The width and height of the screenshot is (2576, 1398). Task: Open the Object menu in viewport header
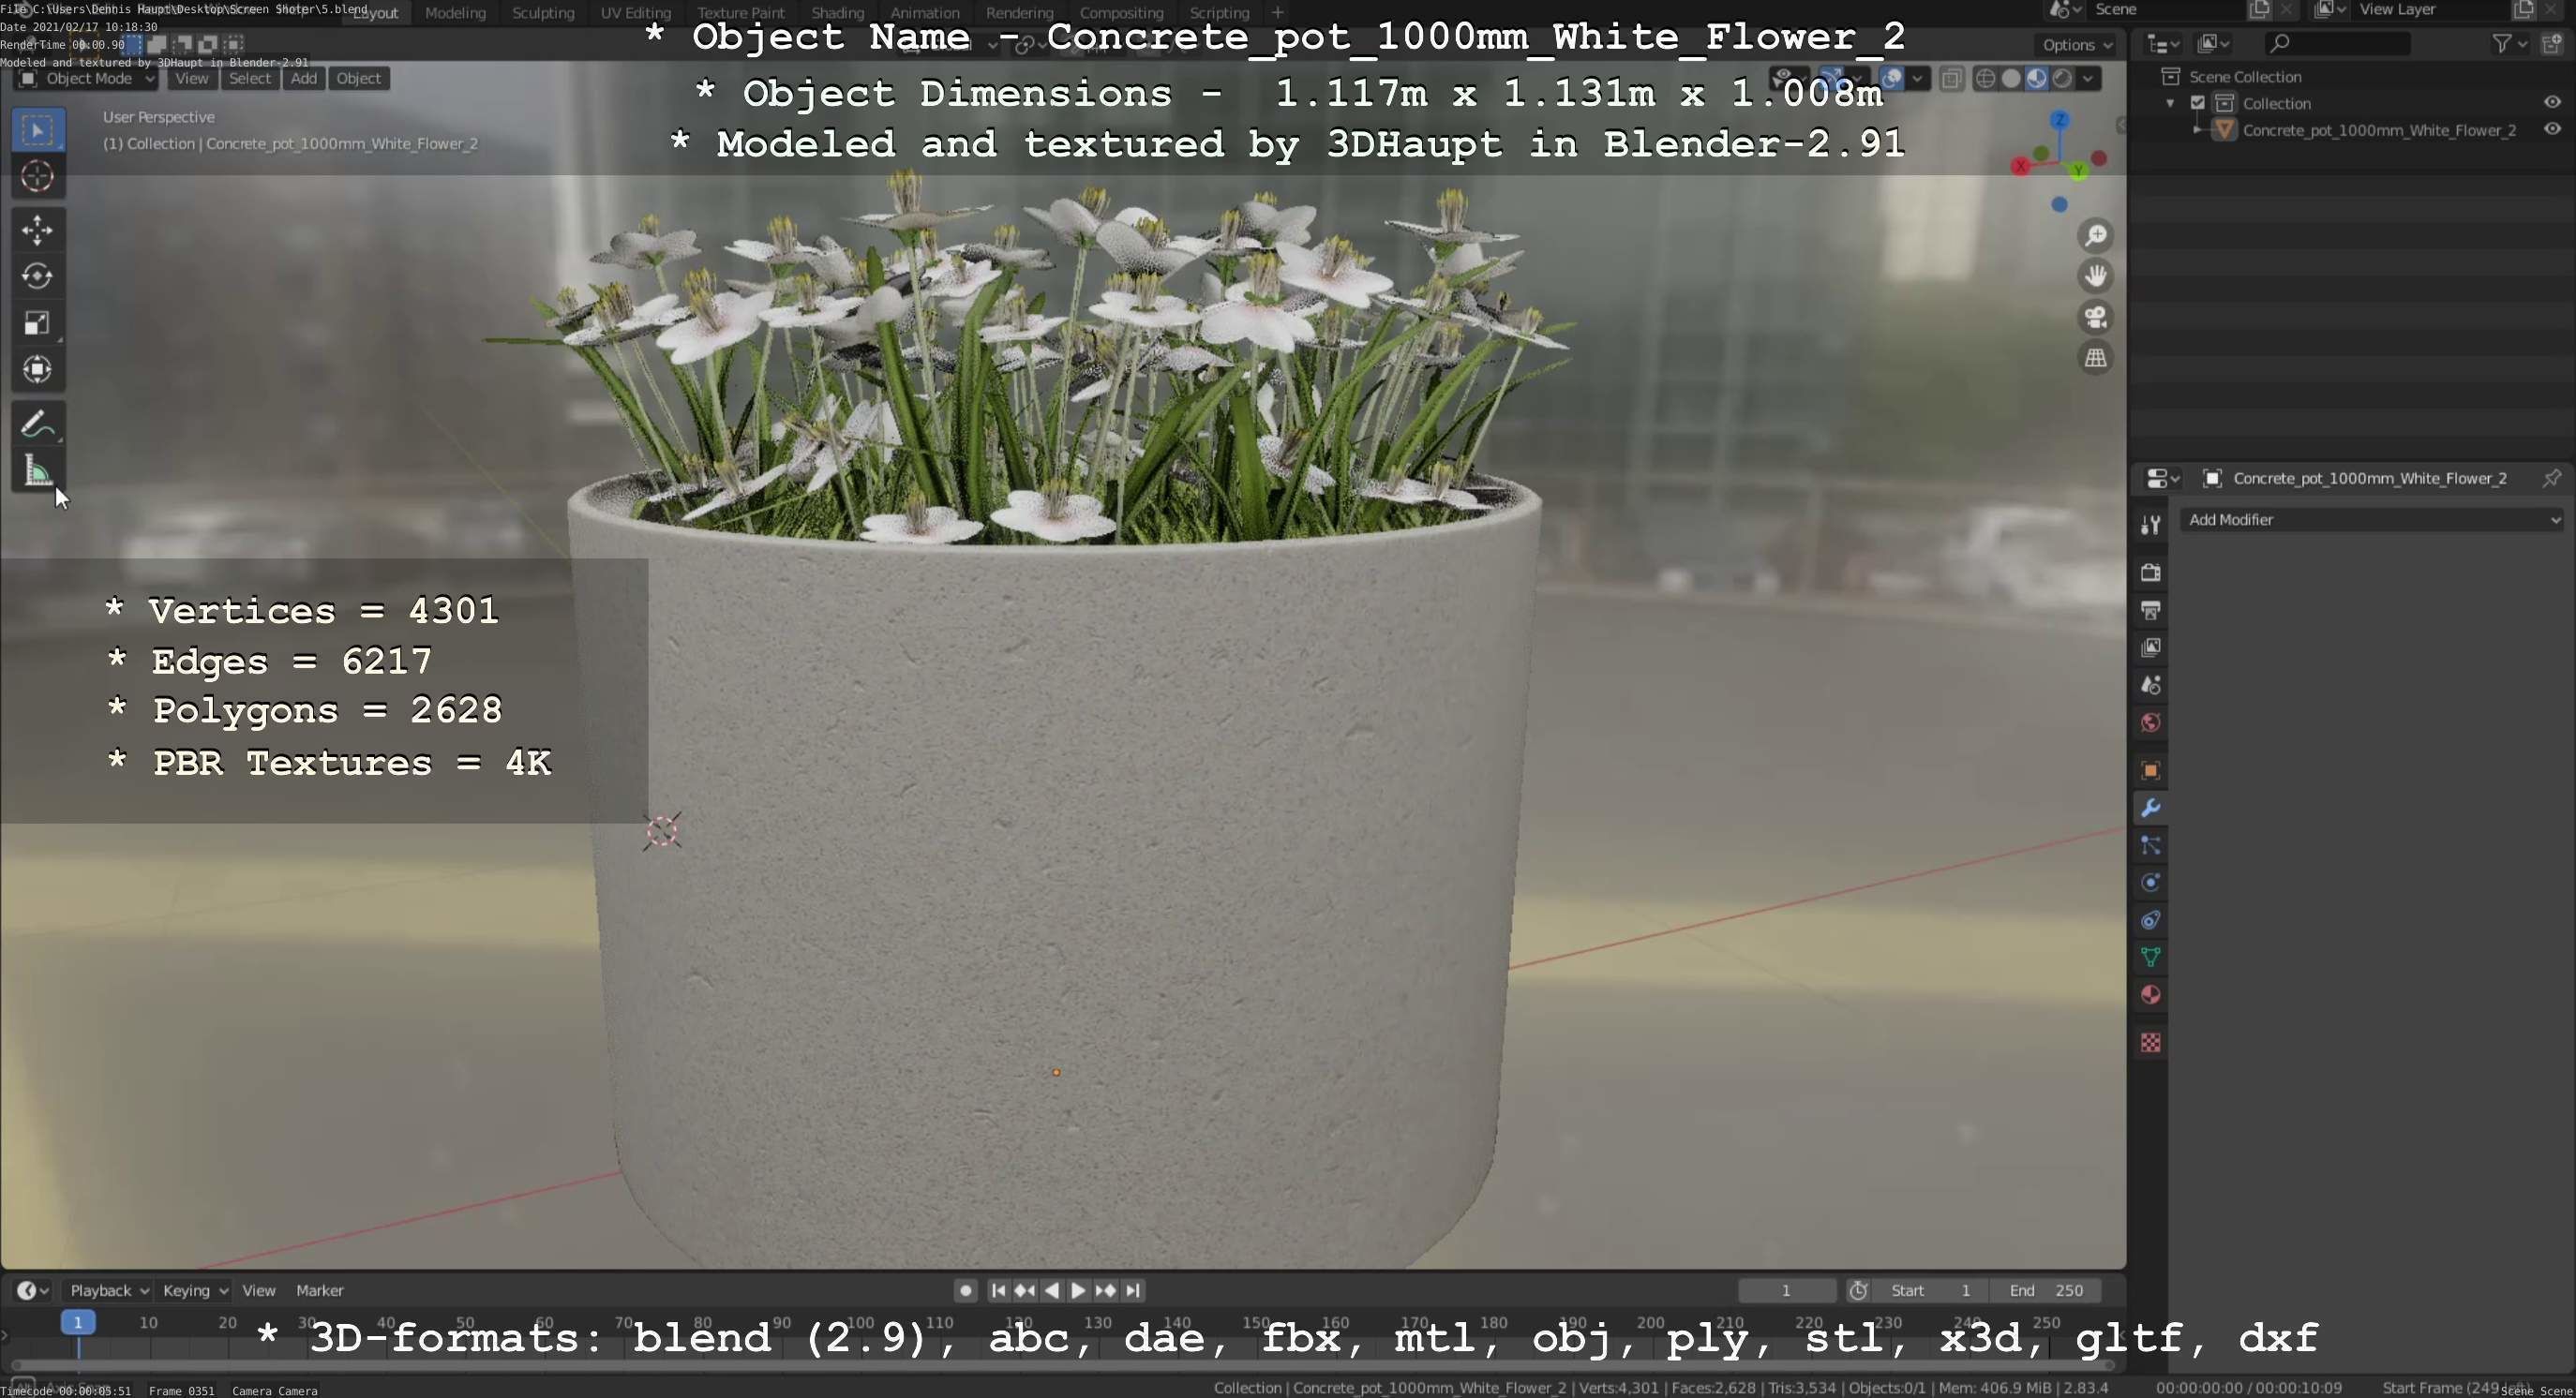pyautogui.click(x=358, y=78)
